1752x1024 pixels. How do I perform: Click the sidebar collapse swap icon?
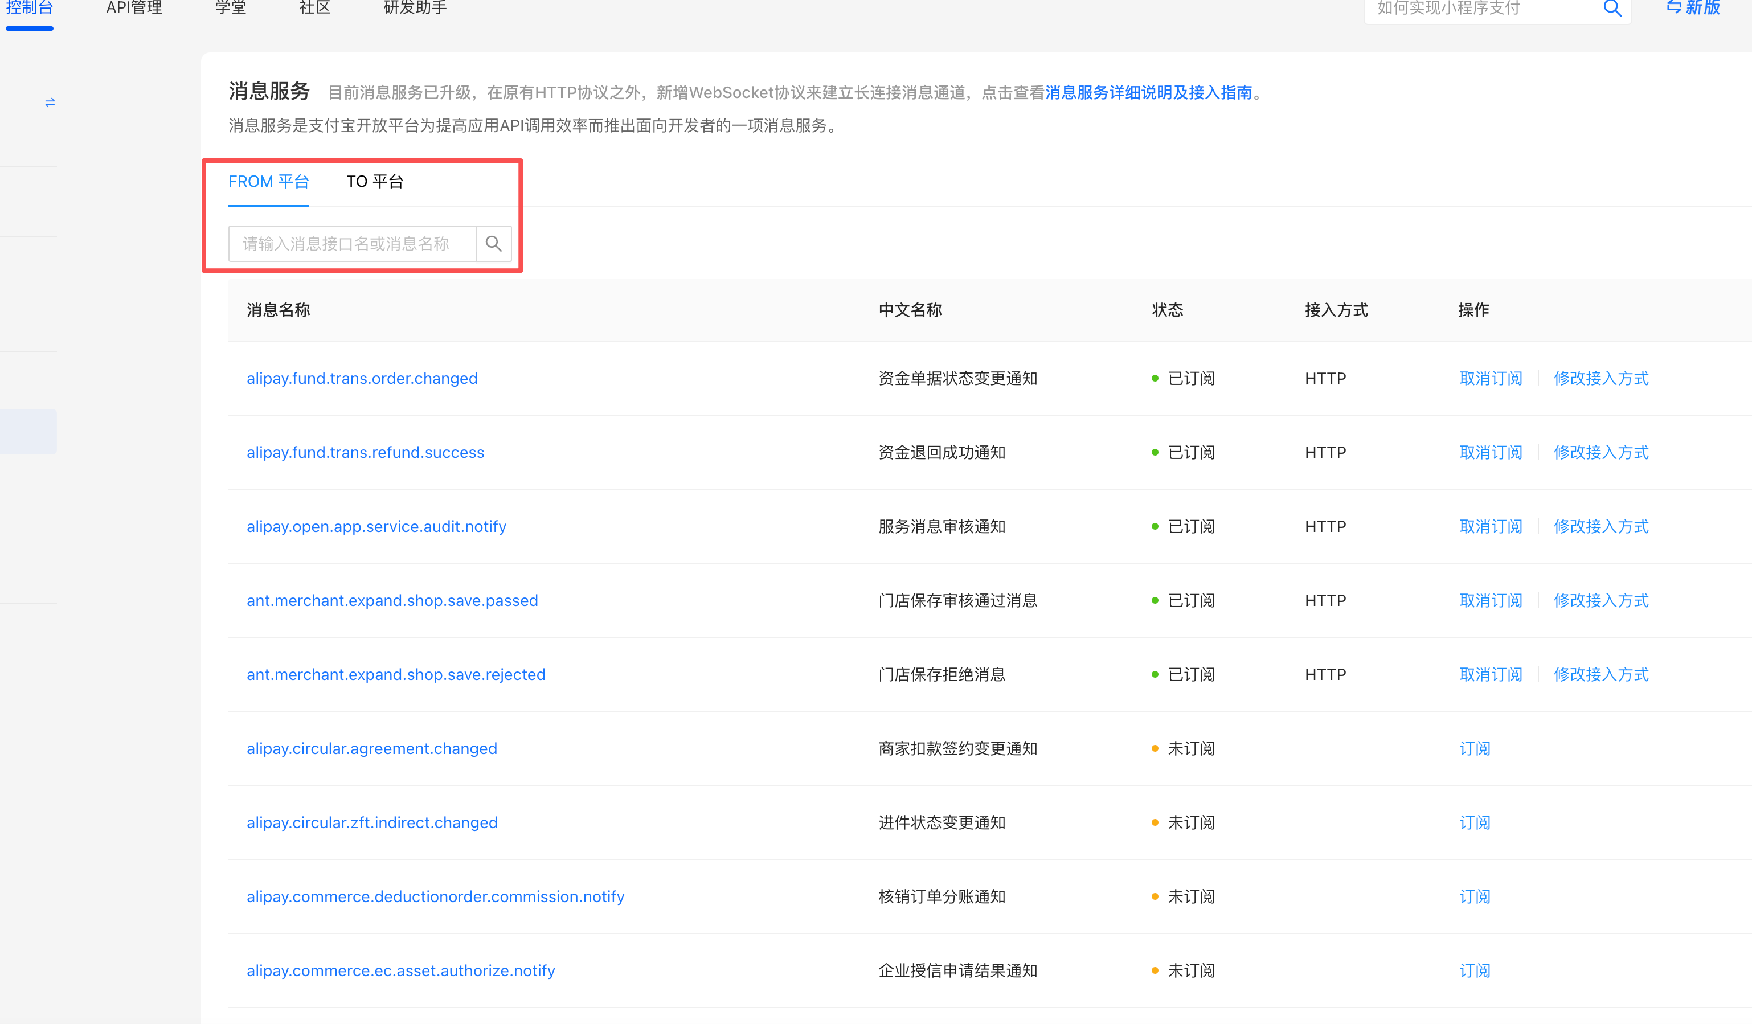50,103
